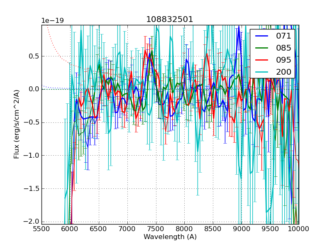Click the blue line sample in legend

261,36
